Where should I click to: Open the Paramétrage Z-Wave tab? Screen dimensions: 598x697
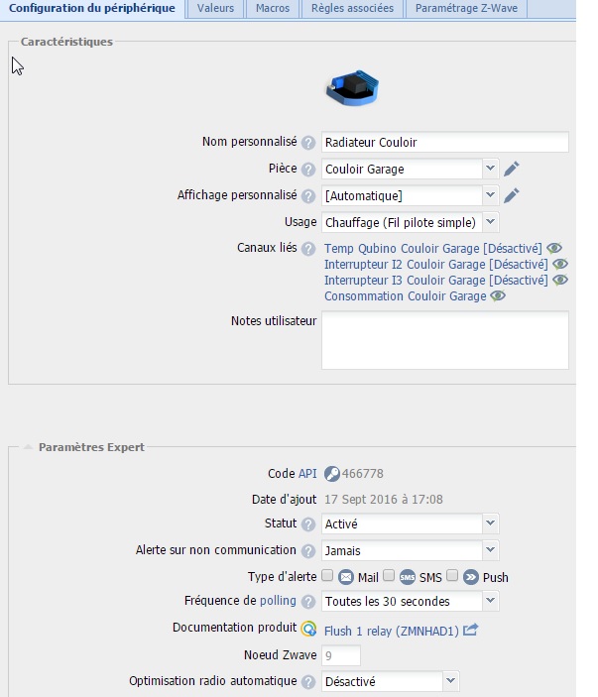466,8
